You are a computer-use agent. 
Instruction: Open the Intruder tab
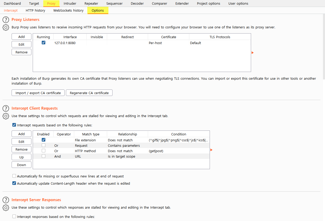(x=70, y=3)
